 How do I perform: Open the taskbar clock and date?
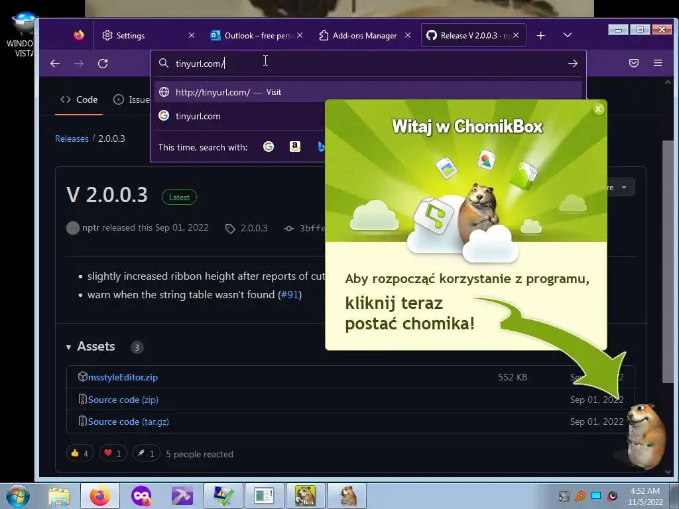pyautogui.click(x=645, y=496)
